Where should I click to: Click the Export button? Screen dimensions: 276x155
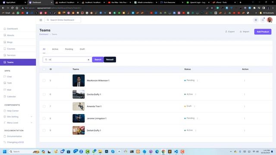click(230, 31)
